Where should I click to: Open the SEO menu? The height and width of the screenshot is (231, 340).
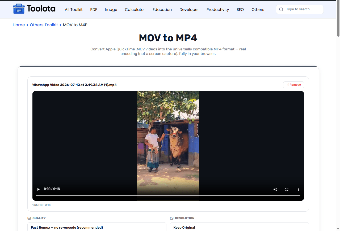coord(241,10)
